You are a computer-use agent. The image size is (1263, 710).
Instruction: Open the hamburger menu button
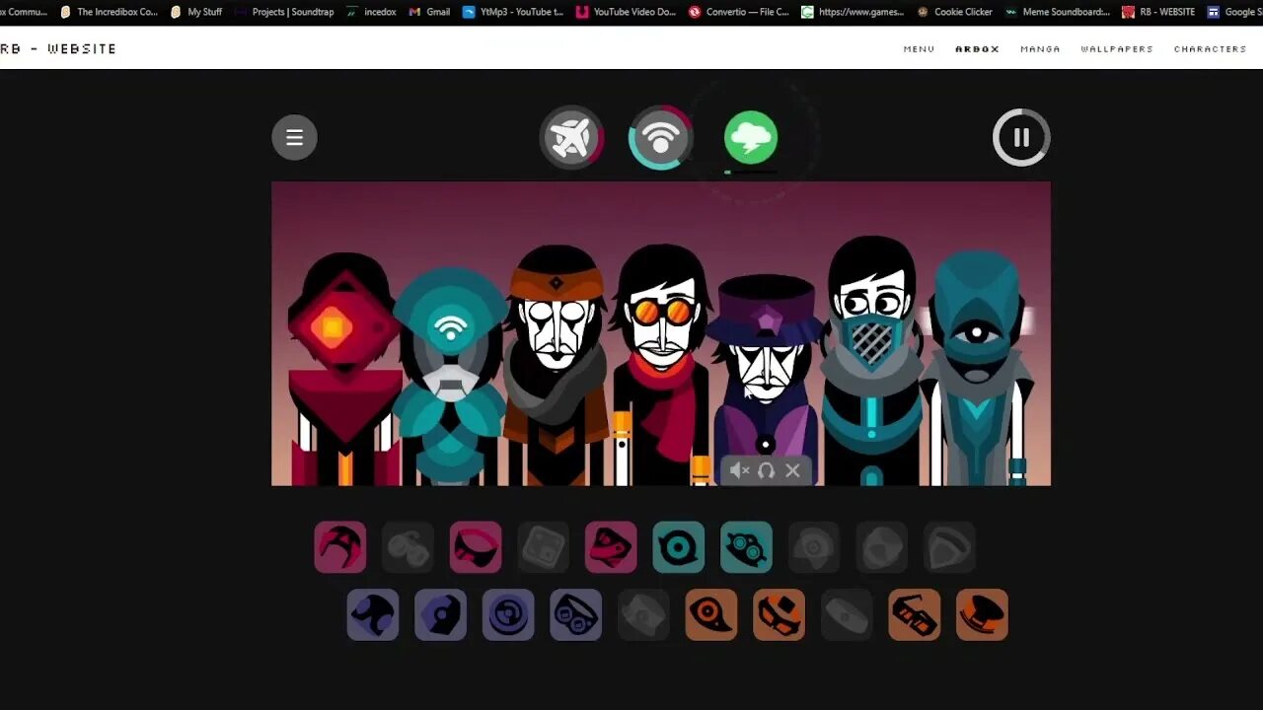point(294,137)
